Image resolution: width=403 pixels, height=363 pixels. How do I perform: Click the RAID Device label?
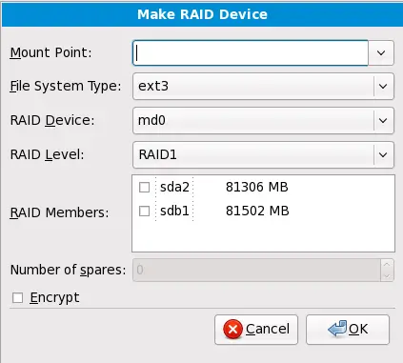[x=52, y=120]
